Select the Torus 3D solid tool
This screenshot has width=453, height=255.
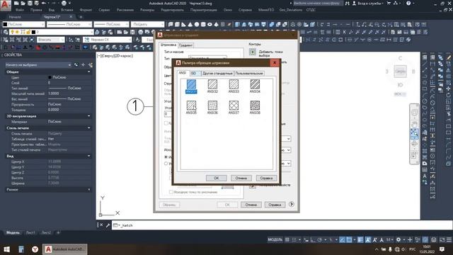[210, 25]
